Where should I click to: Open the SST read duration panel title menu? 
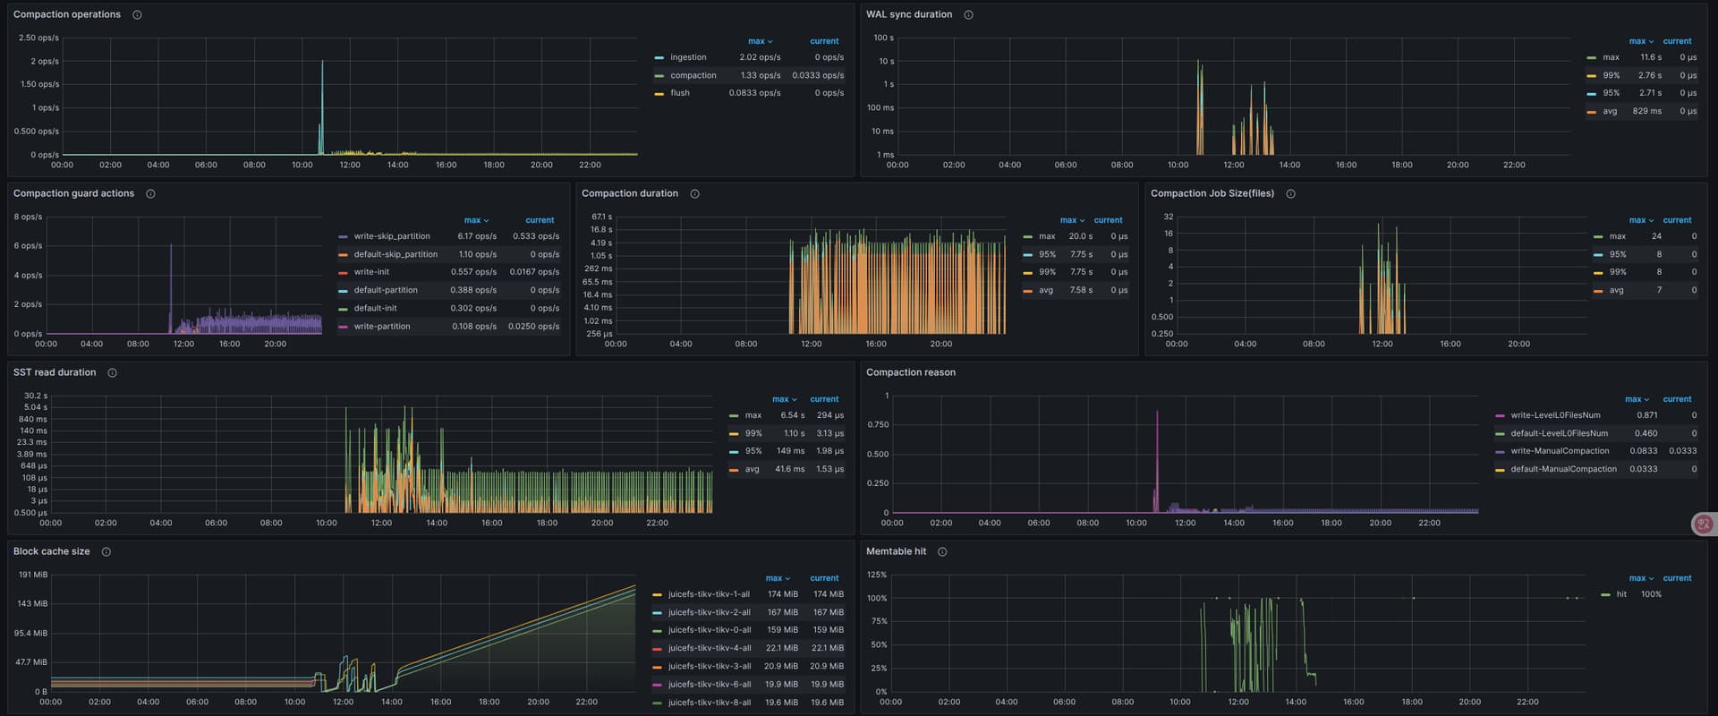(x=54, y=372)
